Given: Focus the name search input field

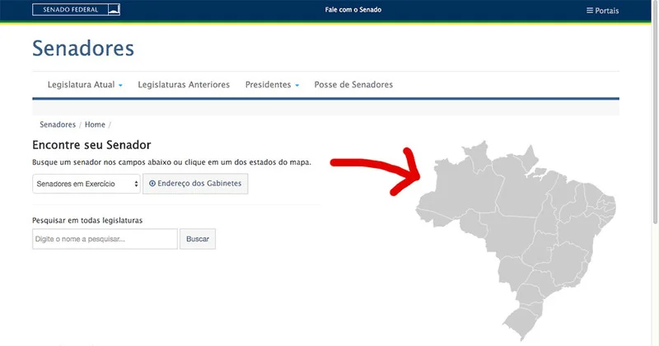Looking at the screenshot, I should pos(105,239).
